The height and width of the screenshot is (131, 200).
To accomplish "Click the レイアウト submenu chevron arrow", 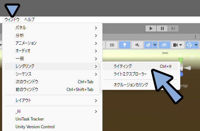I will 96,100.
